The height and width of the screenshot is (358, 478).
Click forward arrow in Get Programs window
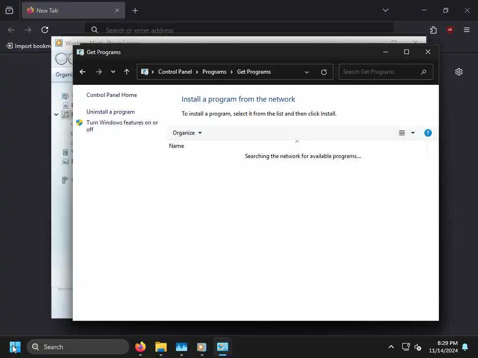click(x=99, y=72)
